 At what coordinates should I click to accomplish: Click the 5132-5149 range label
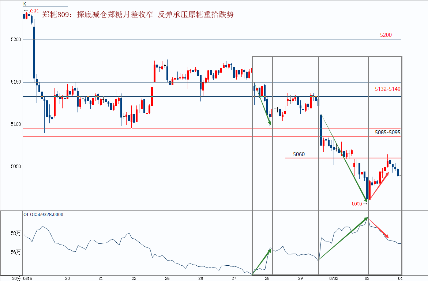click(388, 89)
